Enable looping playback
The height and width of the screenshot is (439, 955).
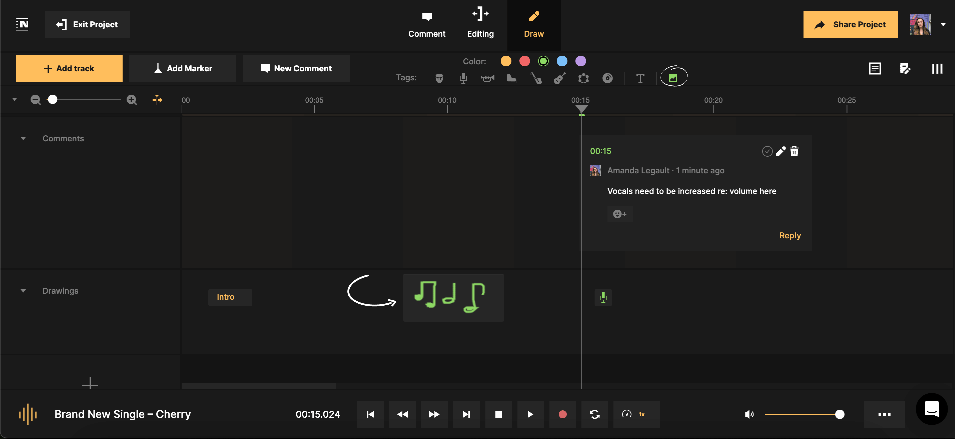point(594,414)
